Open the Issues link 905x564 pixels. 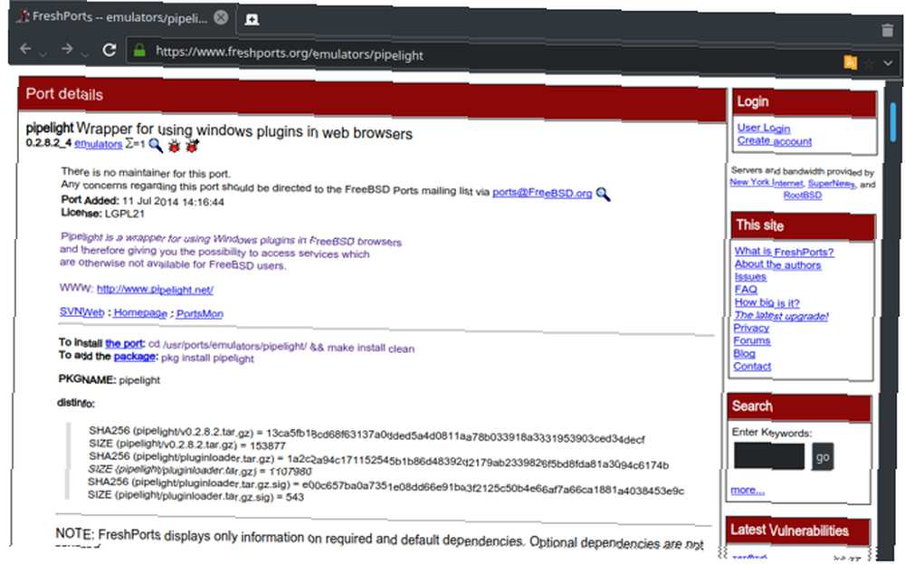pos(750,276)
